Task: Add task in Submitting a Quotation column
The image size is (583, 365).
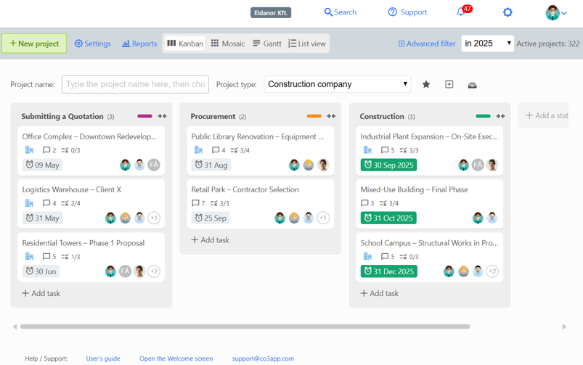Action: pos(41,293)
